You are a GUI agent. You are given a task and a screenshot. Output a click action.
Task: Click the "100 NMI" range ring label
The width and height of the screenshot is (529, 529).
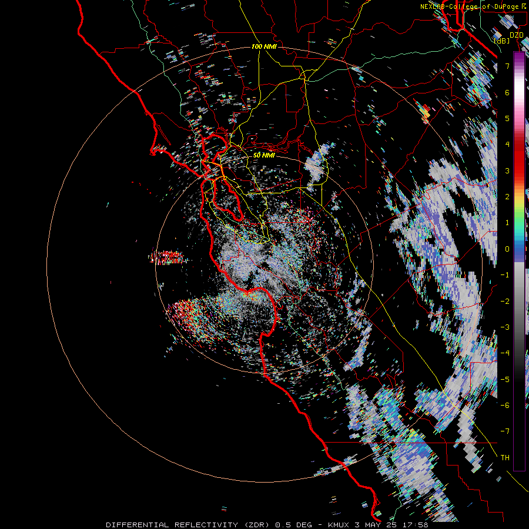264,46
